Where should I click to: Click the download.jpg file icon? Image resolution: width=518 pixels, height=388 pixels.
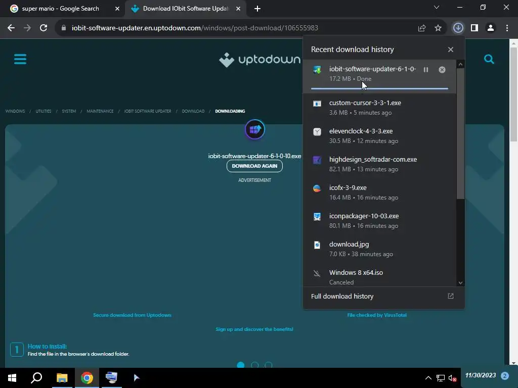(x=317, y=245)
